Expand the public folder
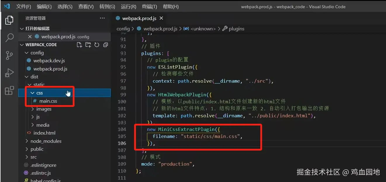 point(27,149)
